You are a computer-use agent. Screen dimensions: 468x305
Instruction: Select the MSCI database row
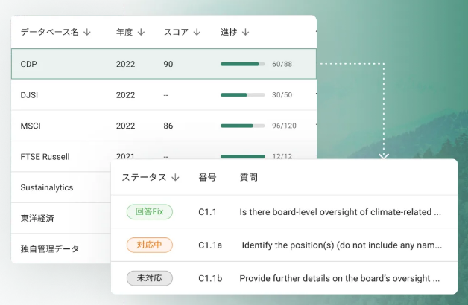click(163, 126)
